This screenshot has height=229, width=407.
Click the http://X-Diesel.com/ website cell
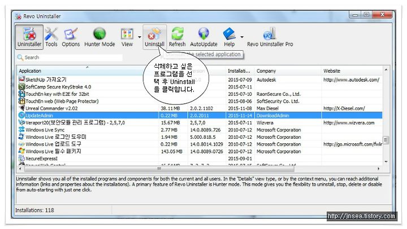(344, 108)
